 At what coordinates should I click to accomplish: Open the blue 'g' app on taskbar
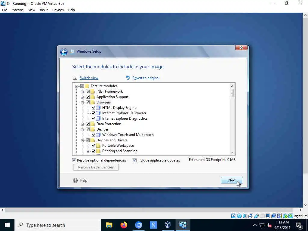pos(153,225)
